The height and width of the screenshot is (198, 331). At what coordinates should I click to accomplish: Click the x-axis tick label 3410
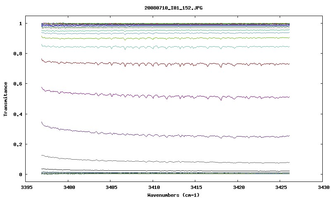pos(154,187)
